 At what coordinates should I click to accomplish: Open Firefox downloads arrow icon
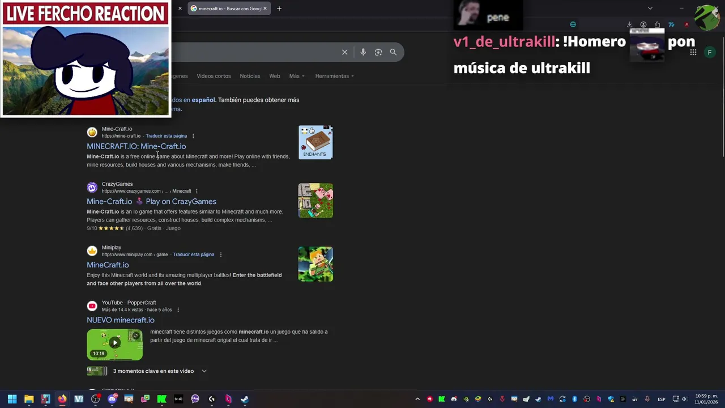tap(629, 24)
